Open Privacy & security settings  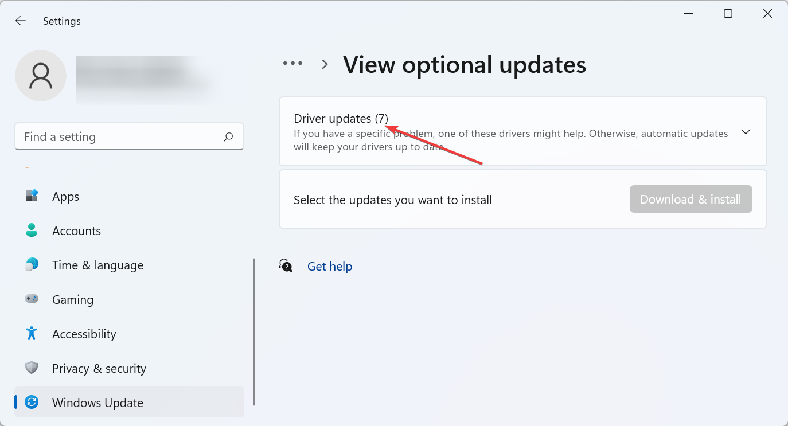(x=130, y=368)
